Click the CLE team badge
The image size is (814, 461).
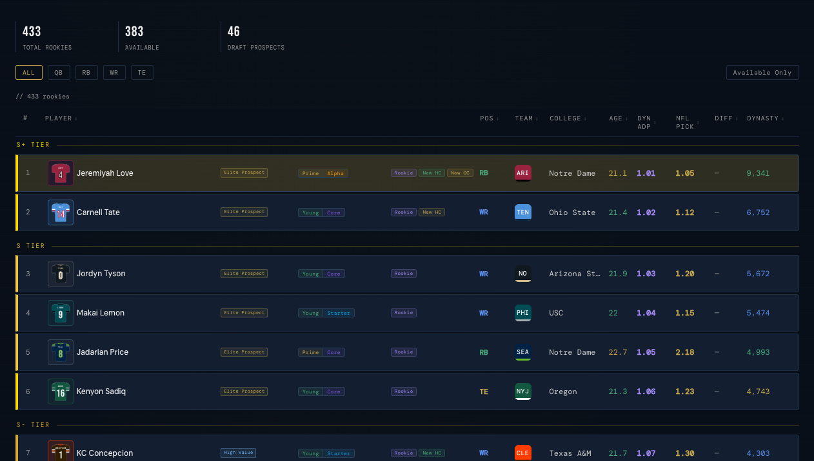[x=523, y=453]
